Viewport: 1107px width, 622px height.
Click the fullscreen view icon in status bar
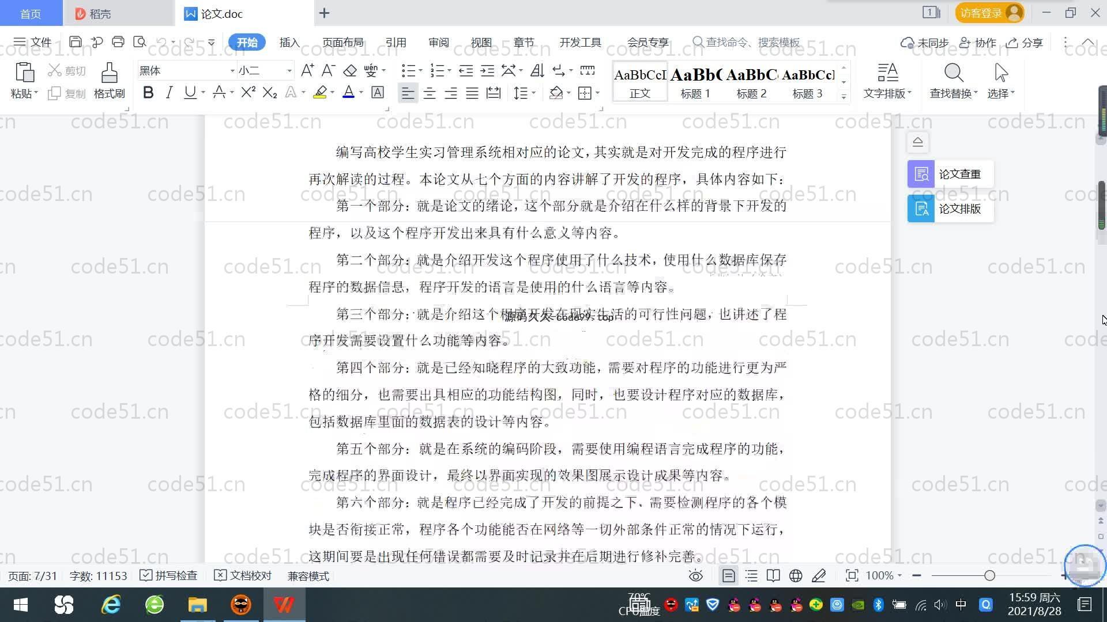pyautogui.click(x=852, y=576)
